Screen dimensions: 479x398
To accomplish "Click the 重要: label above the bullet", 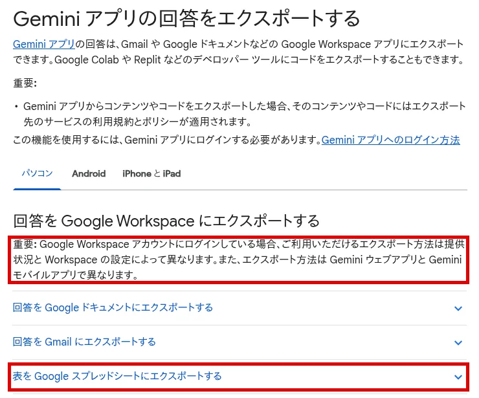I will (25, 83).
